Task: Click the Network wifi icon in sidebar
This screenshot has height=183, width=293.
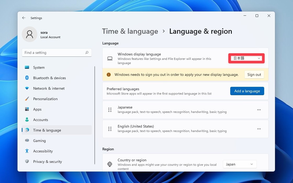Action: (27, 88)
